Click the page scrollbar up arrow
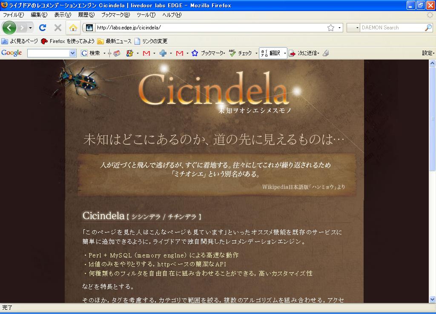This screenshot has width=436, height=314. pyautogui.click(x=432, y=63)
